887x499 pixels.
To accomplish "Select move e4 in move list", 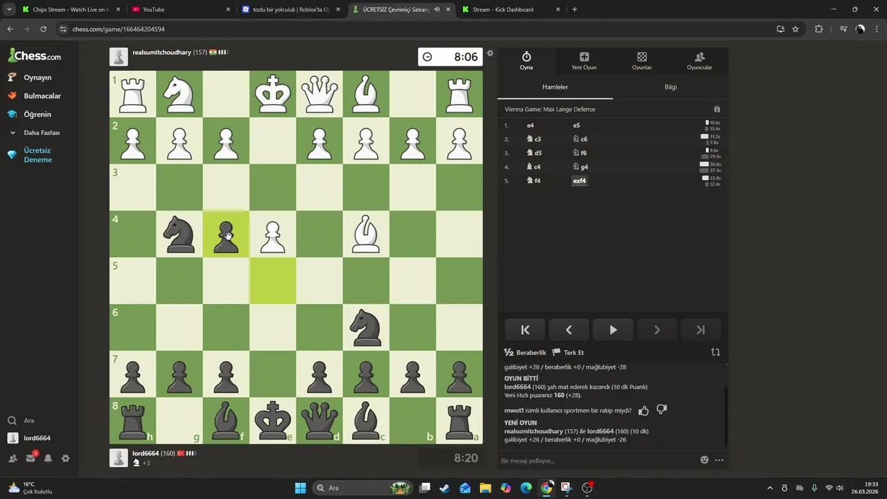I will coord(530,125).
